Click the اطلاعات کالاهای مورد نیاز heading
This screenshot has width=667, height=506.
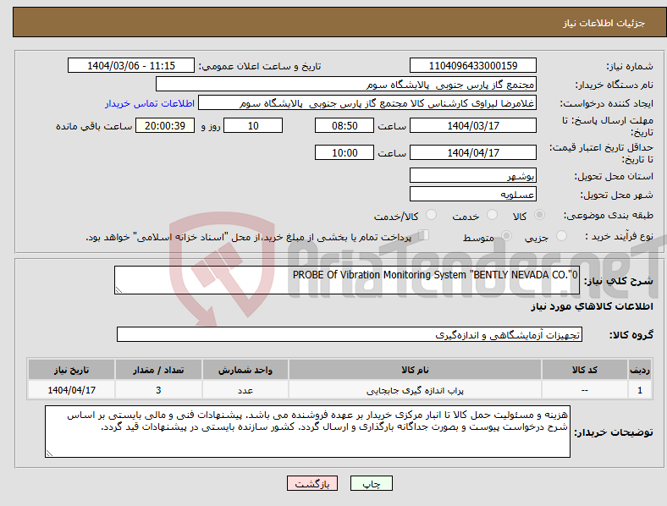point(592,306)
